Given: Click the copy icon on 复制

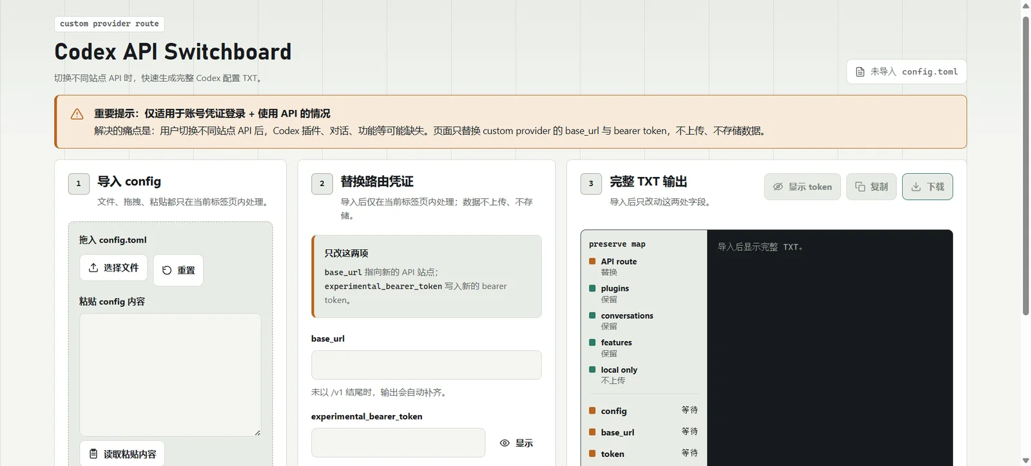Looking at the screenshot, I should (x=860, y=187).
